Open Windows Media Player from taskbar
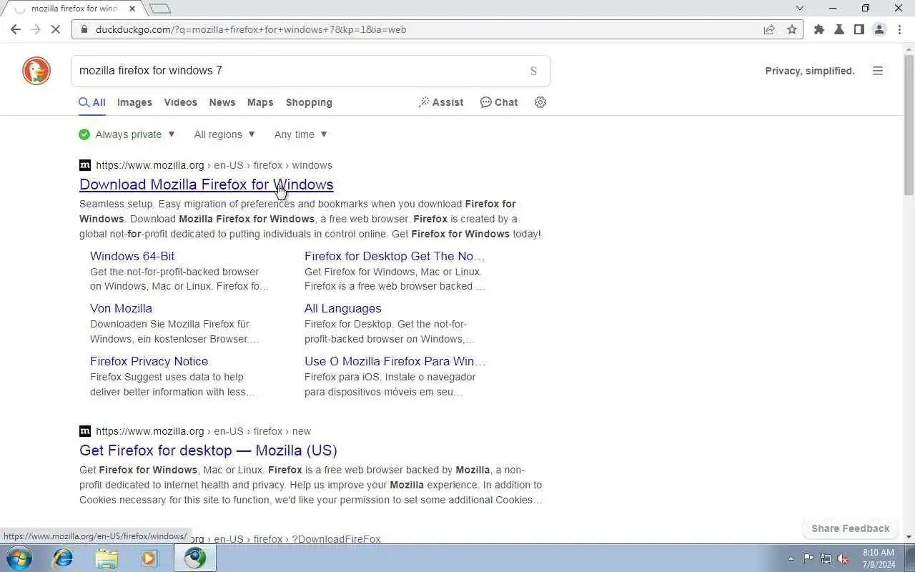 pos(149,558)
